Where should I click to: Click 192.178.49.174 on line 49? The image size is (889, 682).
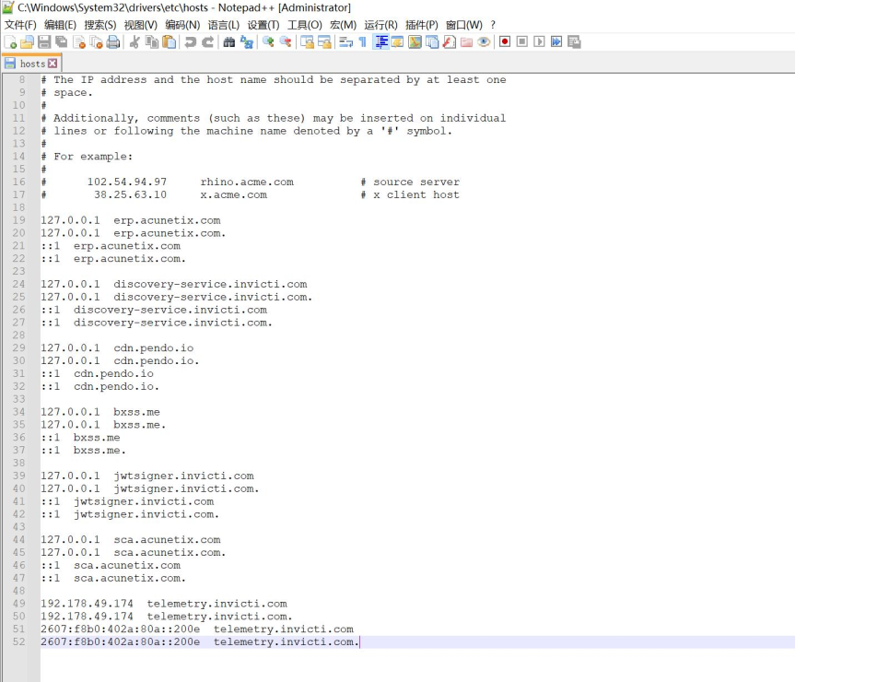87,604
